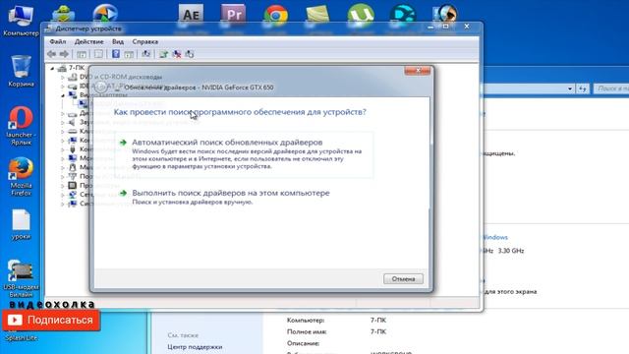Screen dimensions: 629x354
Task: Toggle the console tree toolbar icon
Action: click(82, 54)
